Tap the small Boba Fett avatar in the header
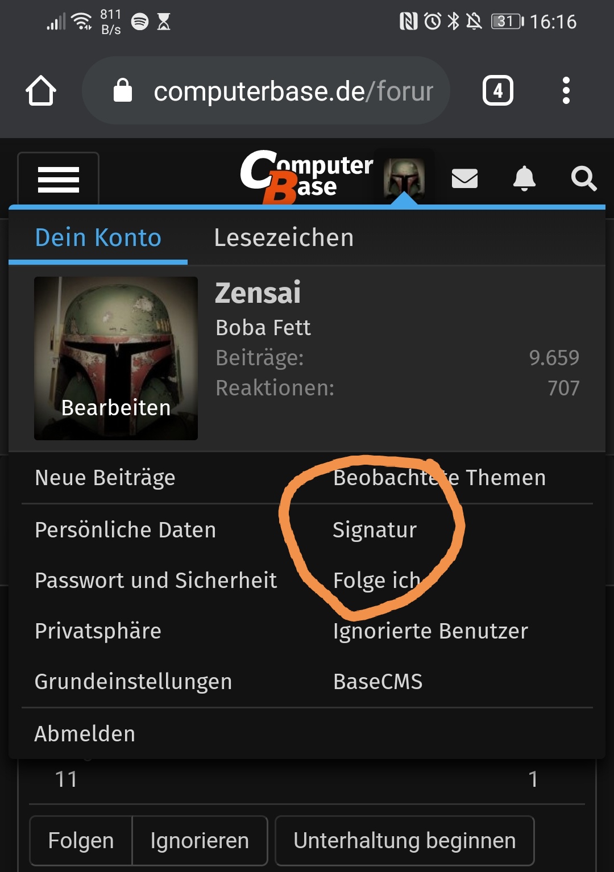614x872 pixels. [x=404, y=178]
